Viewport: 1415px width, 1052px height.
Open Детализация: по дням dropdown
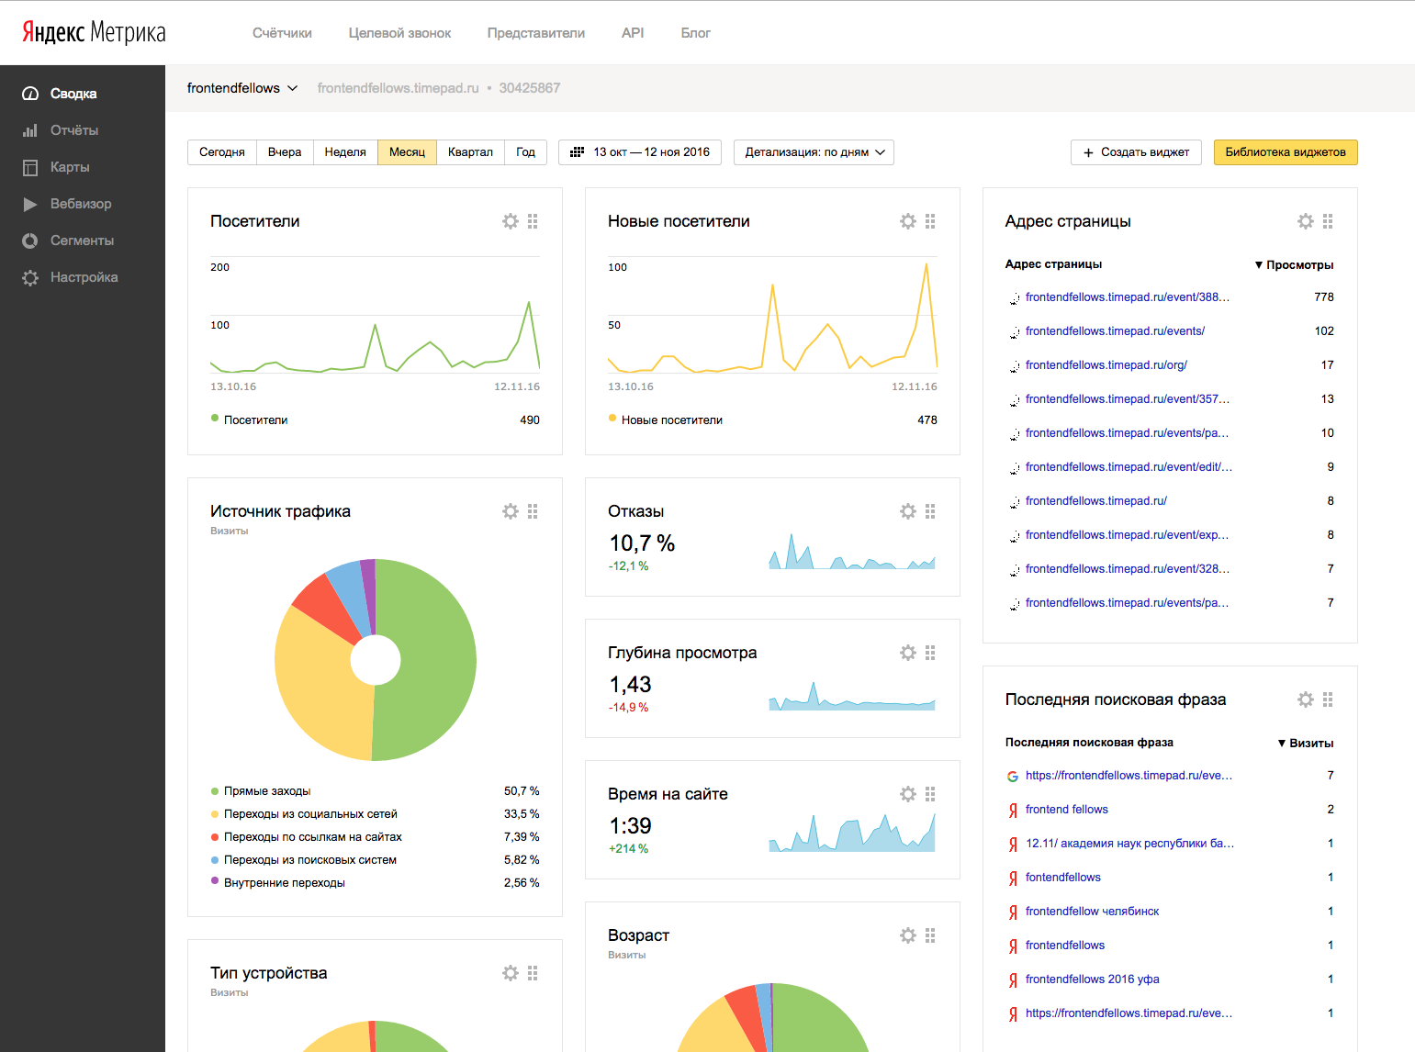(814, 152)
